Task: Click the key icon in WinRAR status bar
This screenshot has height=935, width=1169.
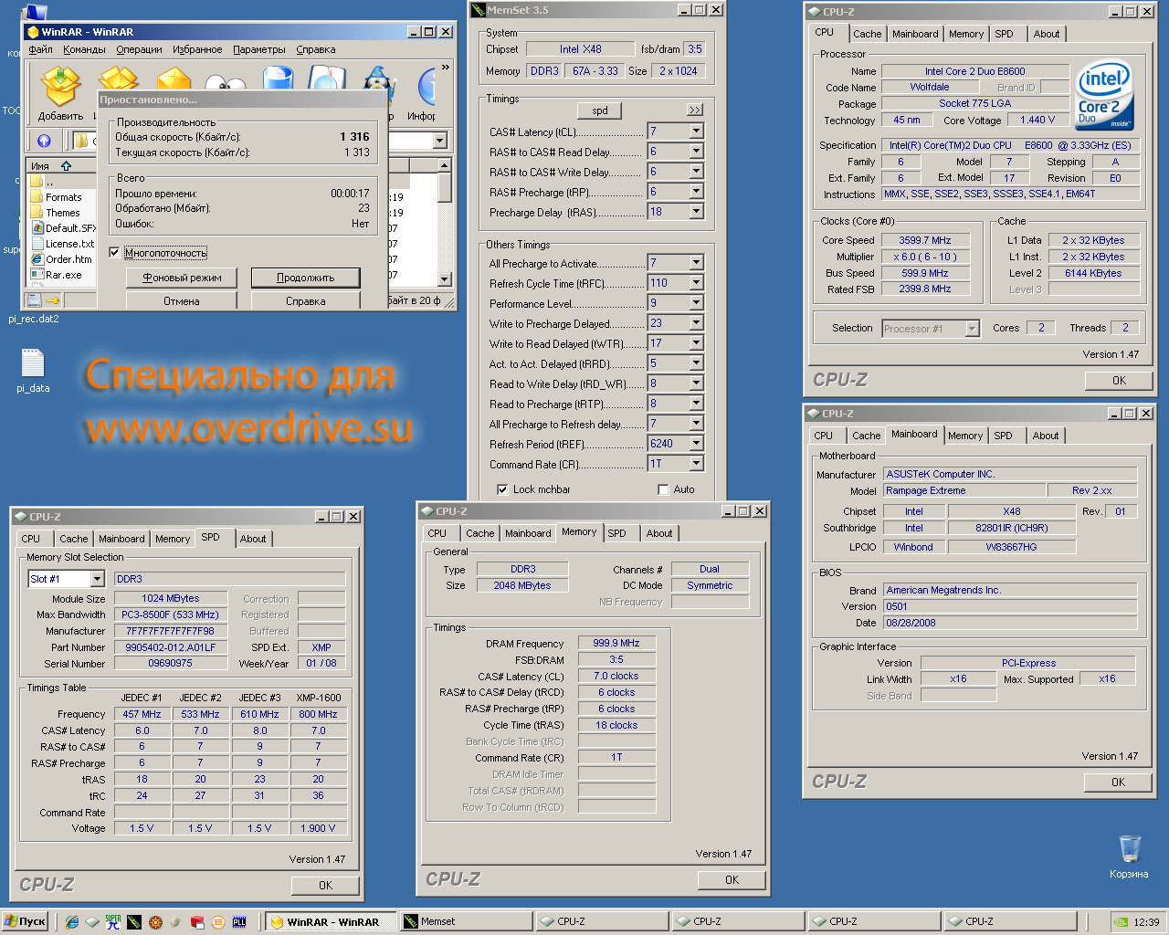Action: 53,299
